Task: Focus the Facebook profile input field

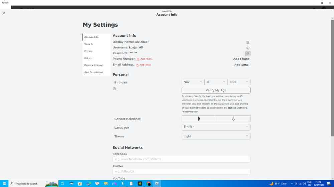Action: [181, 159]
